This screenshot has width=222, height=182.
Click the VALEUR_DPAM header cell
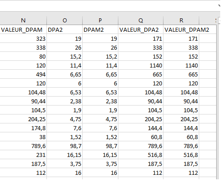point(23,30)
